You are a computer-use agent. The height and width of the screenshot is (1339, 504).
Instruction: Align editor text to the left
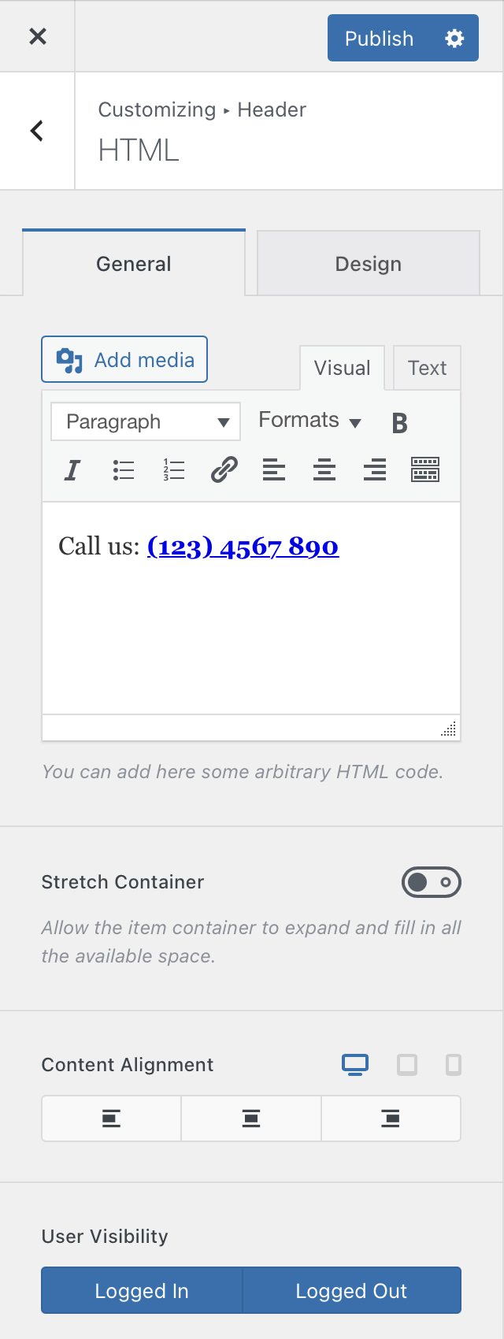click(274, 470)
